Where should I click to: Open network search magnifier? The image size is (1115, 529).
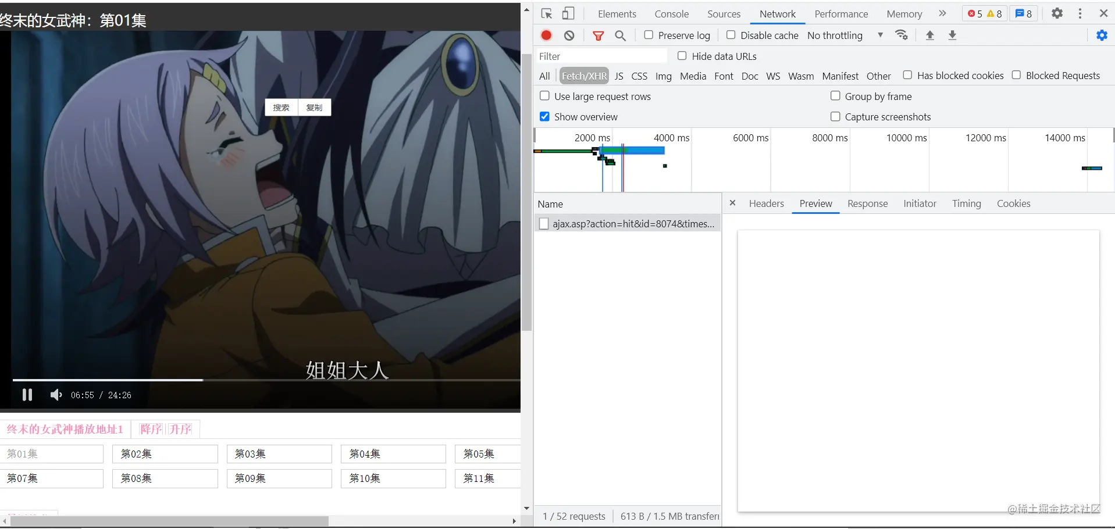[621, 35]
